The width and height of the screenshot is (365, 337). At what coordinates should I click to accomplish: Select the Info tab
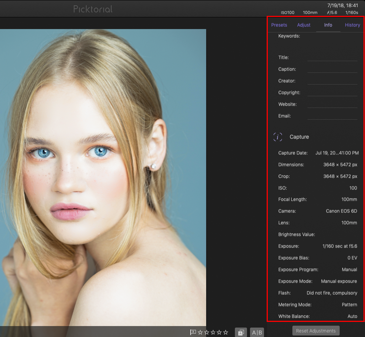[328, 25]
